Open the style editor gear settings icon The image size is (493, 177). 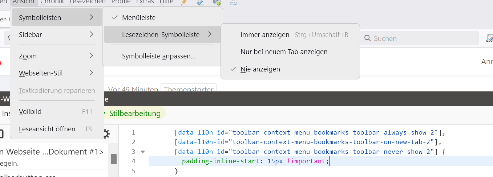[106, 134]
